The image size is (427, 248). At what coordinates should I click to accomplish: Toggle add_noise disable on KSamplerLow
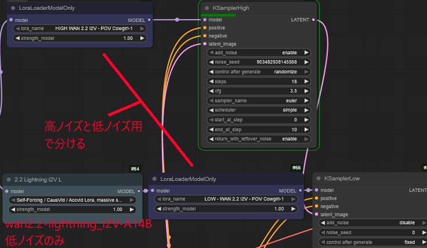[x=371, y=223]
